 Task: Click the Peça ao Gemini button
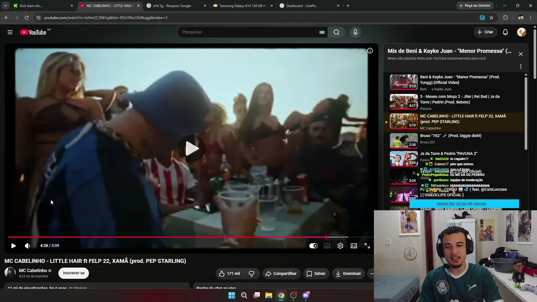coord(474,6)
